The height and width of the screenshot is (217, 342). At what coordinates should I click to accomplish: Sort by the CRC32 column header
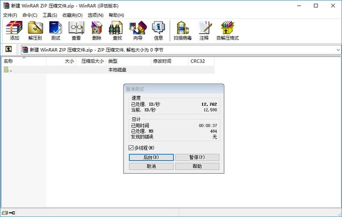pos(201,61)
